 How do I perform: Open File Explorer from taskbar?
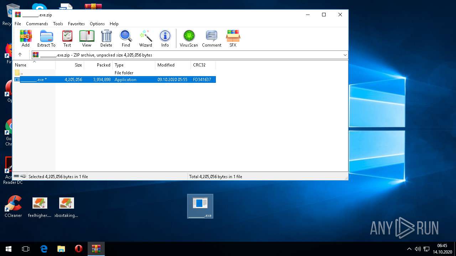pos(61,249)
